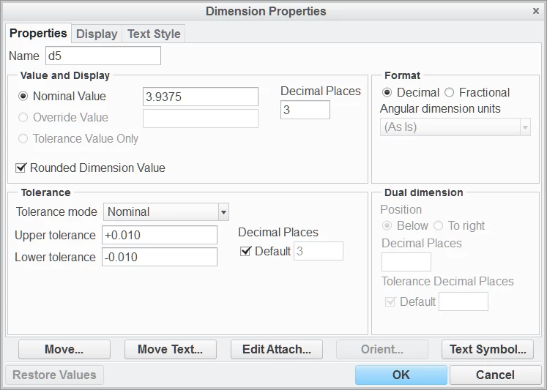547x390 pixels.
Task: Click the tolerance decimal places field showing 3
Action: click(319, 251)
